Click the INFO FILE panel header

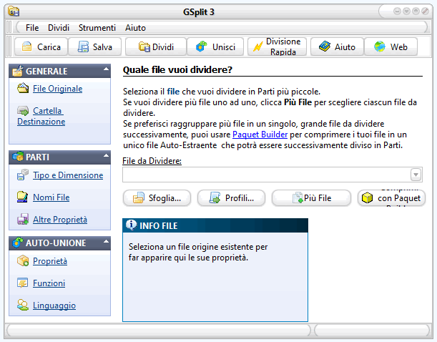coord(215,225)
